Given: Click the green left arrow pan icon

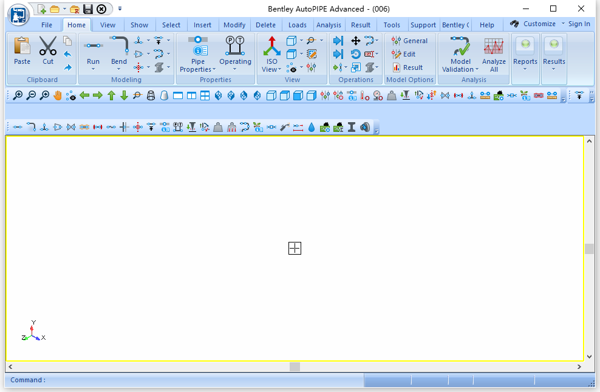Looking at the screenshot, I should tap(84, 95).
